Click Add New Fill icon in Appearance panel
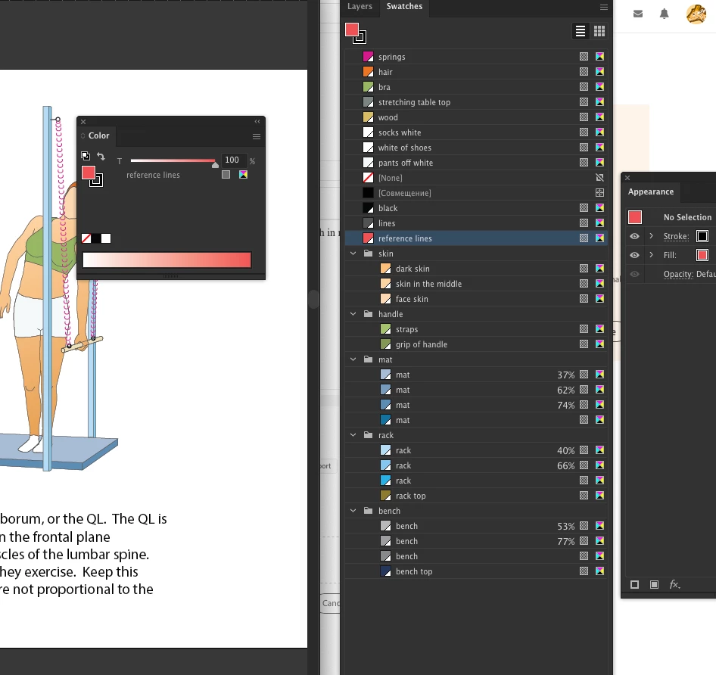The height and width of the screenshot is (675, 716). (x=655, y=585)
